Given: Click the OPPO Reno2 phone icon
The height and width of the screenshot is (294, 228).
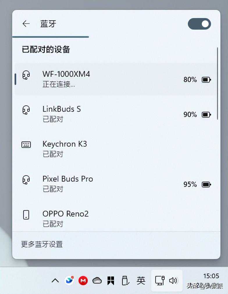Looking at the screenshot, I should tap(26, 215).
